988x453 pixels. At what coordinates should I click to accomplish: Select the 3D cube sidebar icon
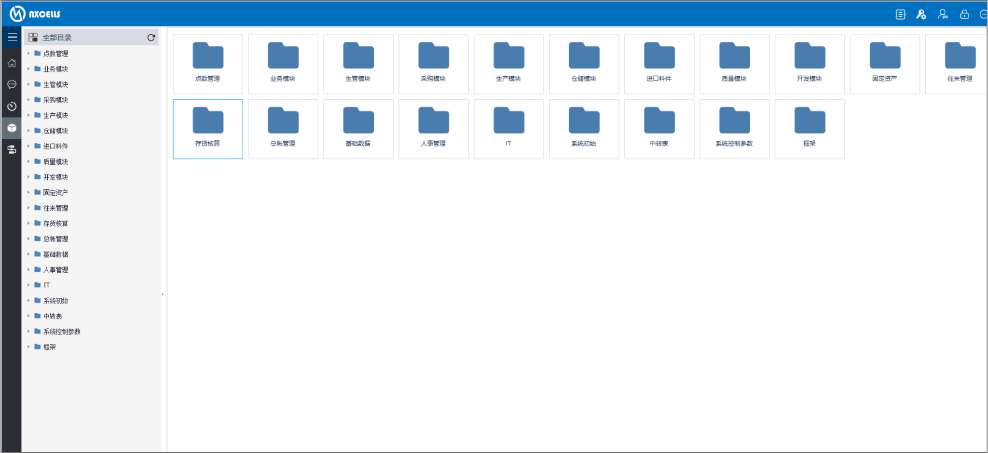tap(12, 128)
